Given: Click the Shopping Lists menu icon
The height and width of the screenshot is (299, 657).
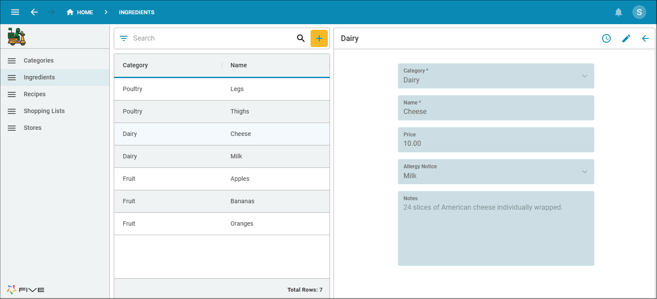Looking at the screenshot, I should 12,111.
